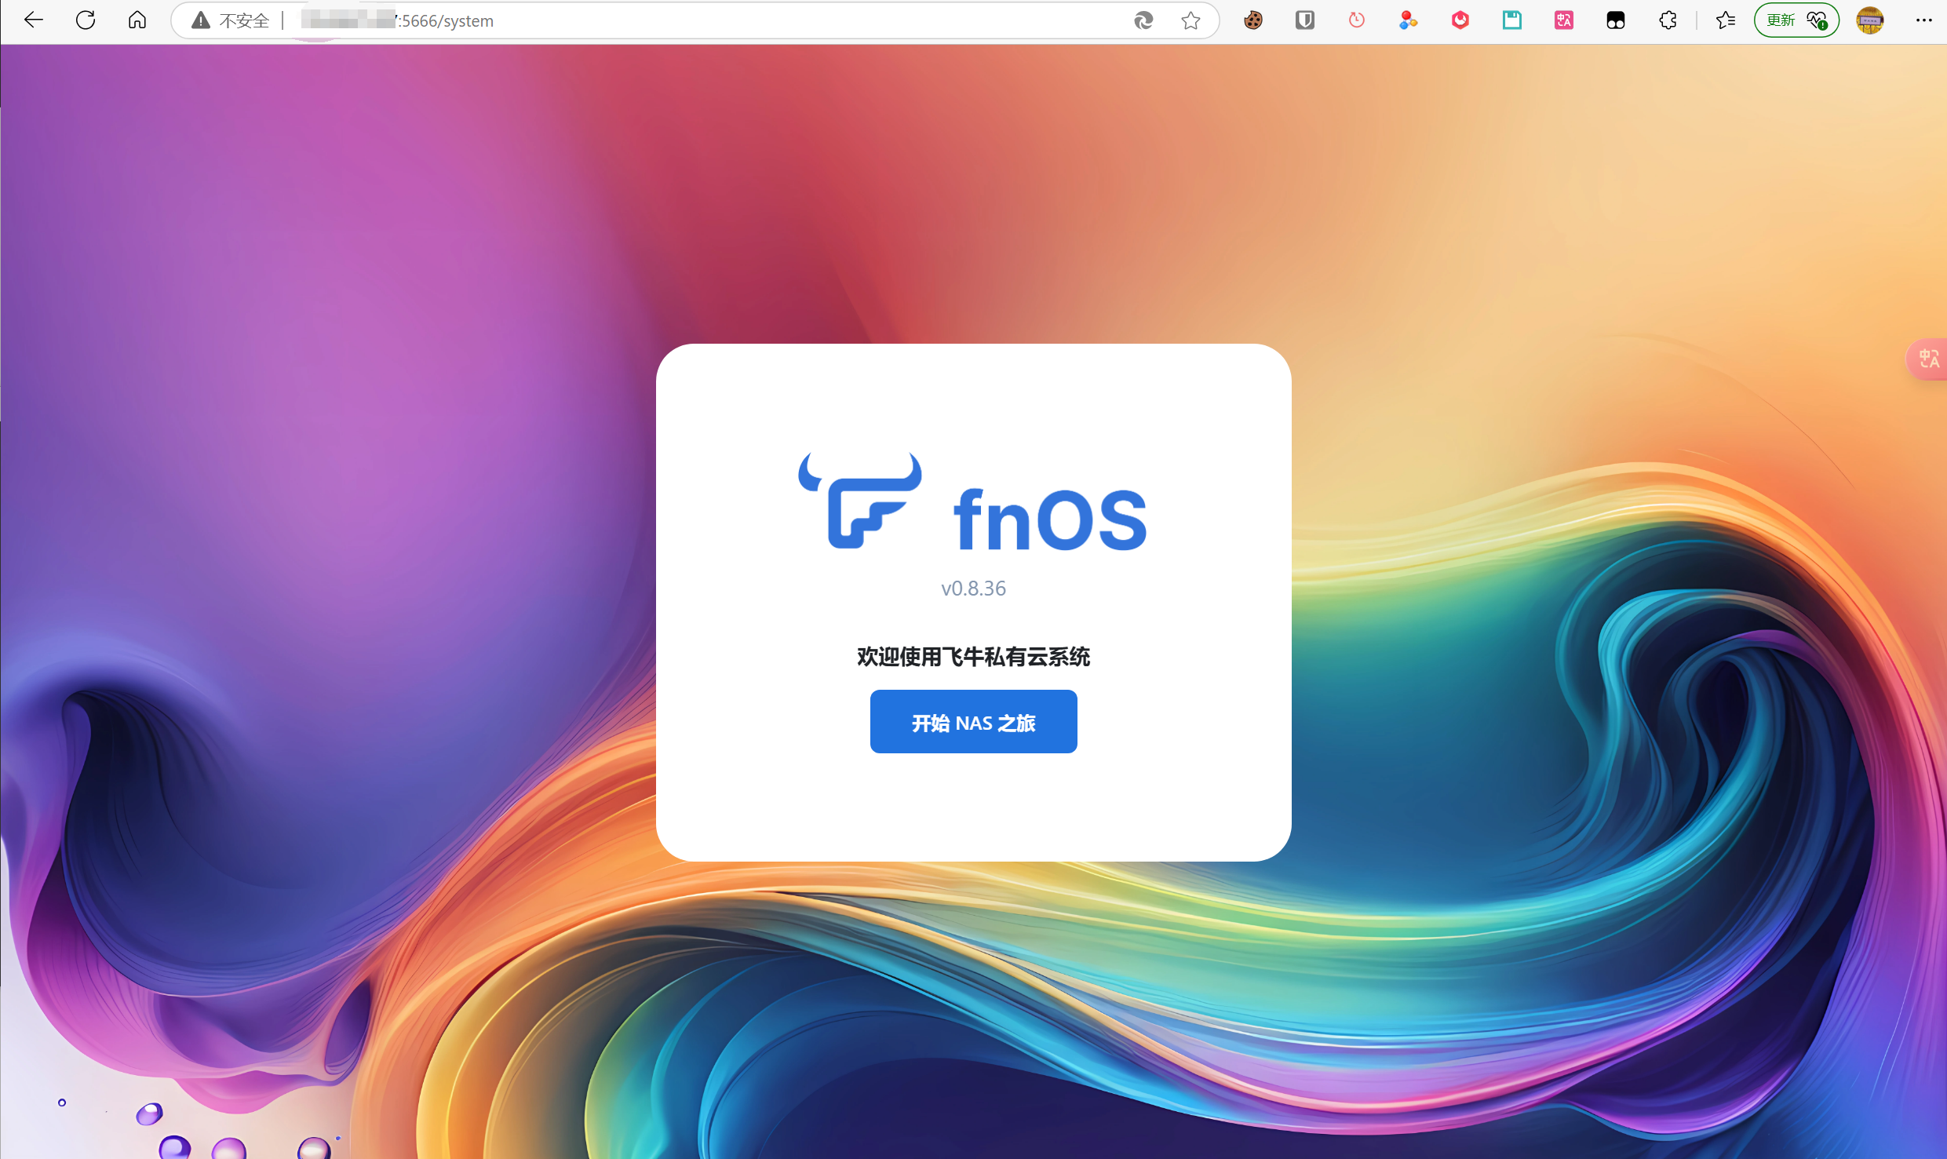Click the pink translate extension icon in toolbar
1947x1159 pixels.
pos(1564,20)
